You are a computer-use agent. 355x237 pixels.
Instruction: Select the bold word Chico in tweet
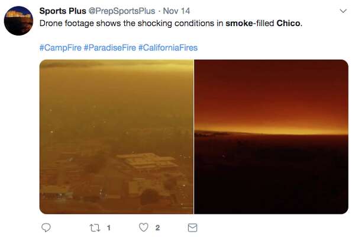288,23
